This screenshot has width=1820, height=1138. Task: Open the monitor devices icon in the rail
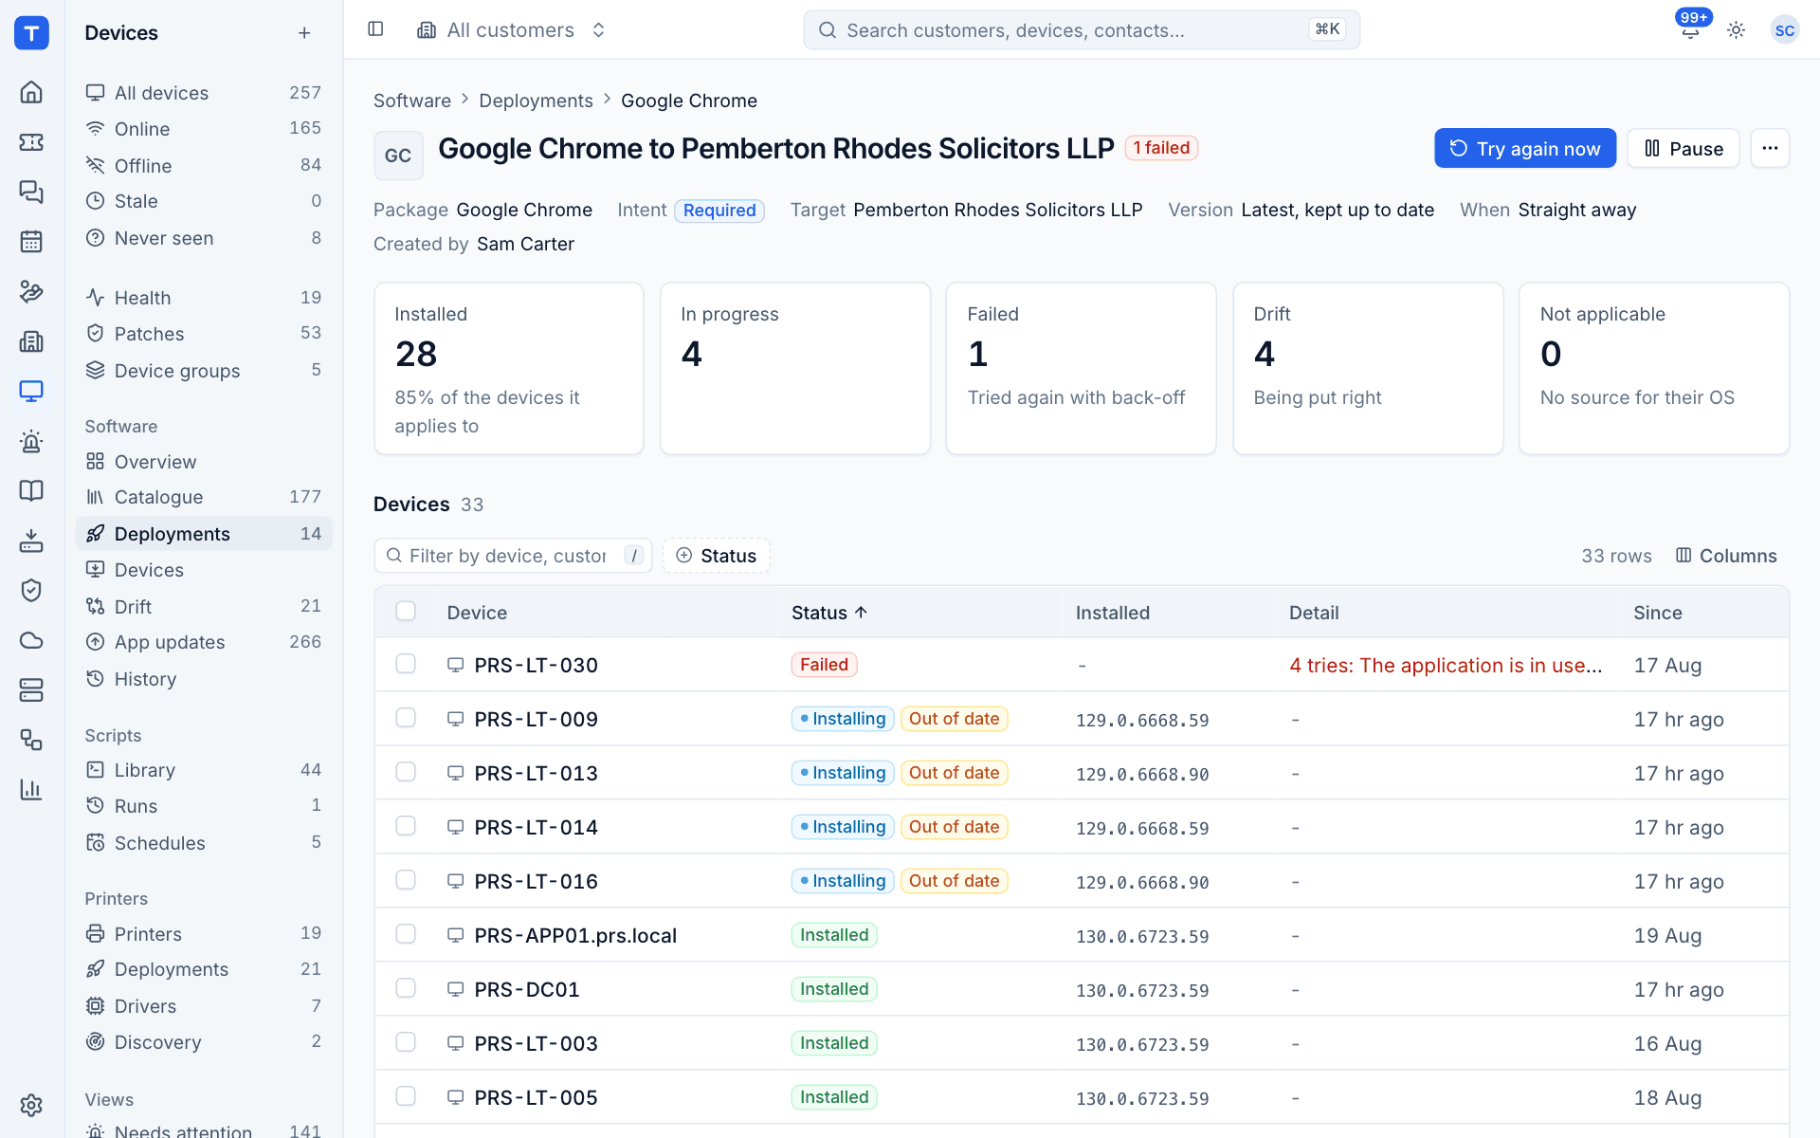31,391
